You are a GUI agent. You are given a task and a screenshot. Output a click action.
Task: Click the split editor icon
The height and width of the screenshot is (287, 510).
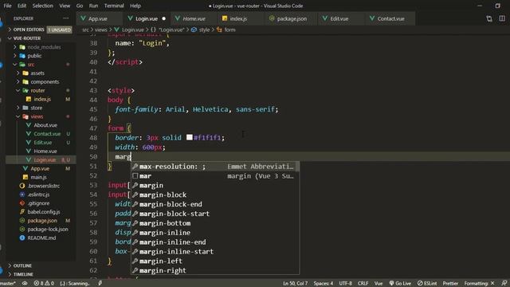[x=502, y=18]
